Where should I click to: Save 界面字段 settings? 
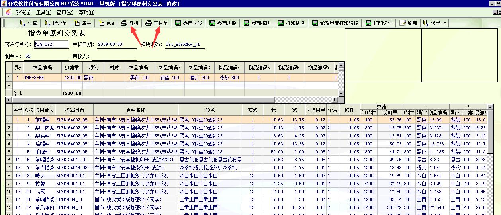coord(189,23)
